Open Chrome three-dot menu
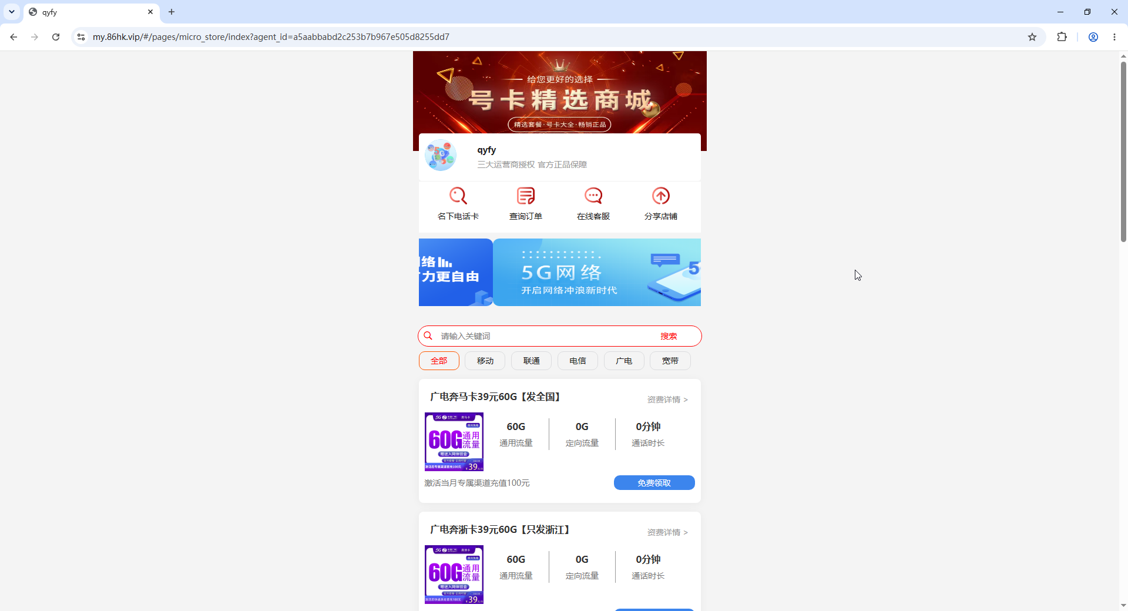 [x=1114, y=37]
